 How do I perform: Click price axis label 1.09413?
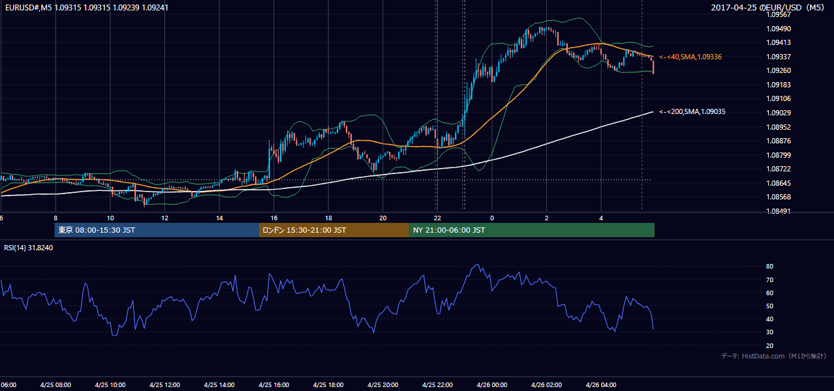point(779,43)
